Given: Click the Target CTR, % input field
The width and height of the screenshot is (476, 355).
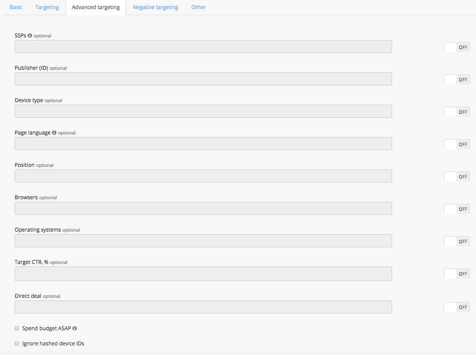Looking at the screenshot, I should [x=203, y=274].
